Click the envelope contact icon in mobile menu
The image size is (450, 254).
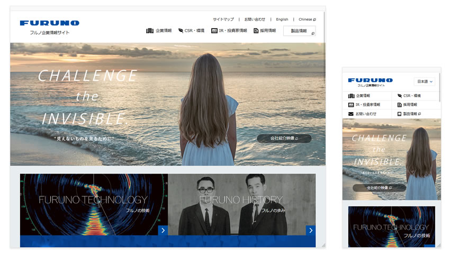click(350, 114)
